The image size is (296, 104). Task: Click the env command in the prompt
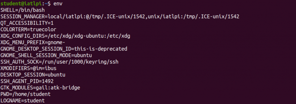(58, 3)
